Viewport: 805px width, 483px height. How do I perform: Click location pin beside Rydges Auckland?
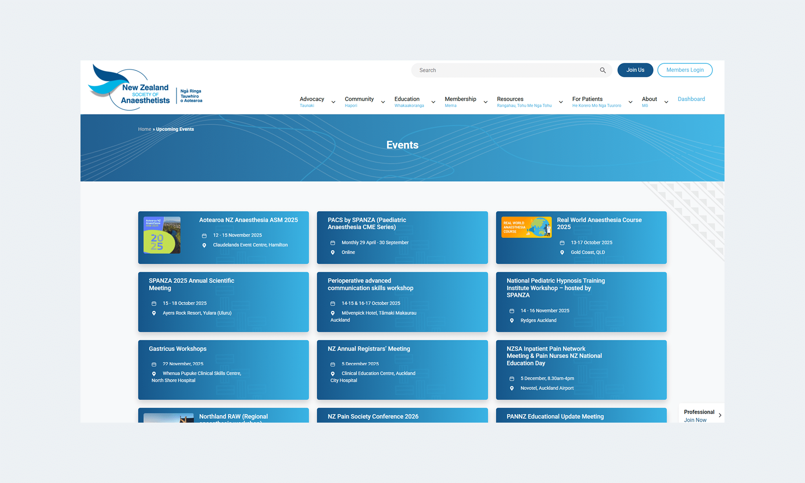512,320
